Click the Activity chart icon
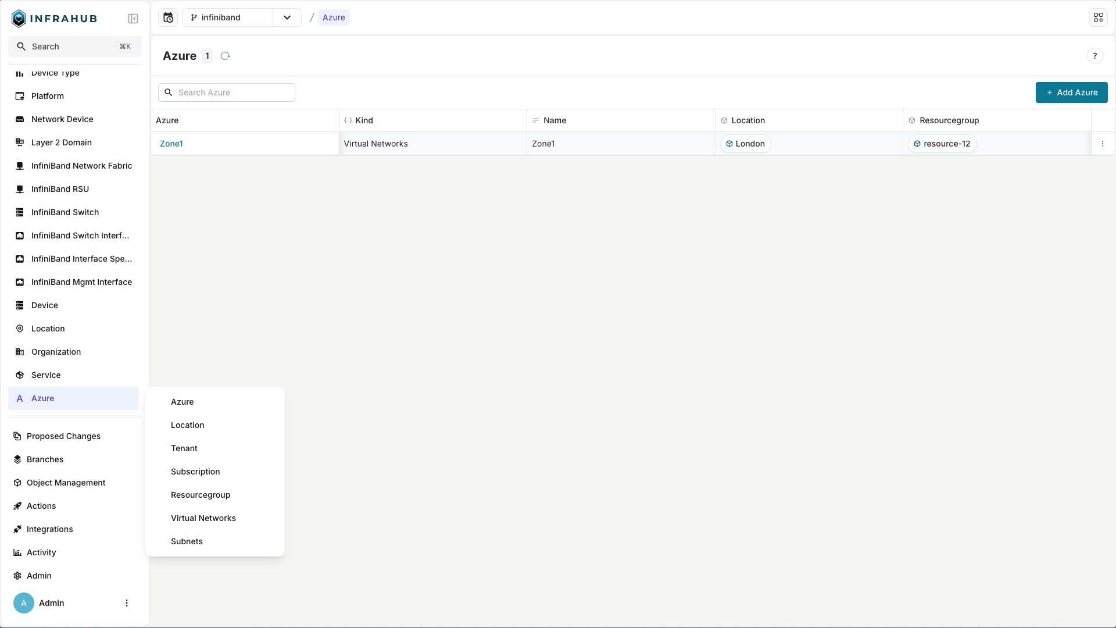Viewport: 1116px width, 628px height. (17, 552)
